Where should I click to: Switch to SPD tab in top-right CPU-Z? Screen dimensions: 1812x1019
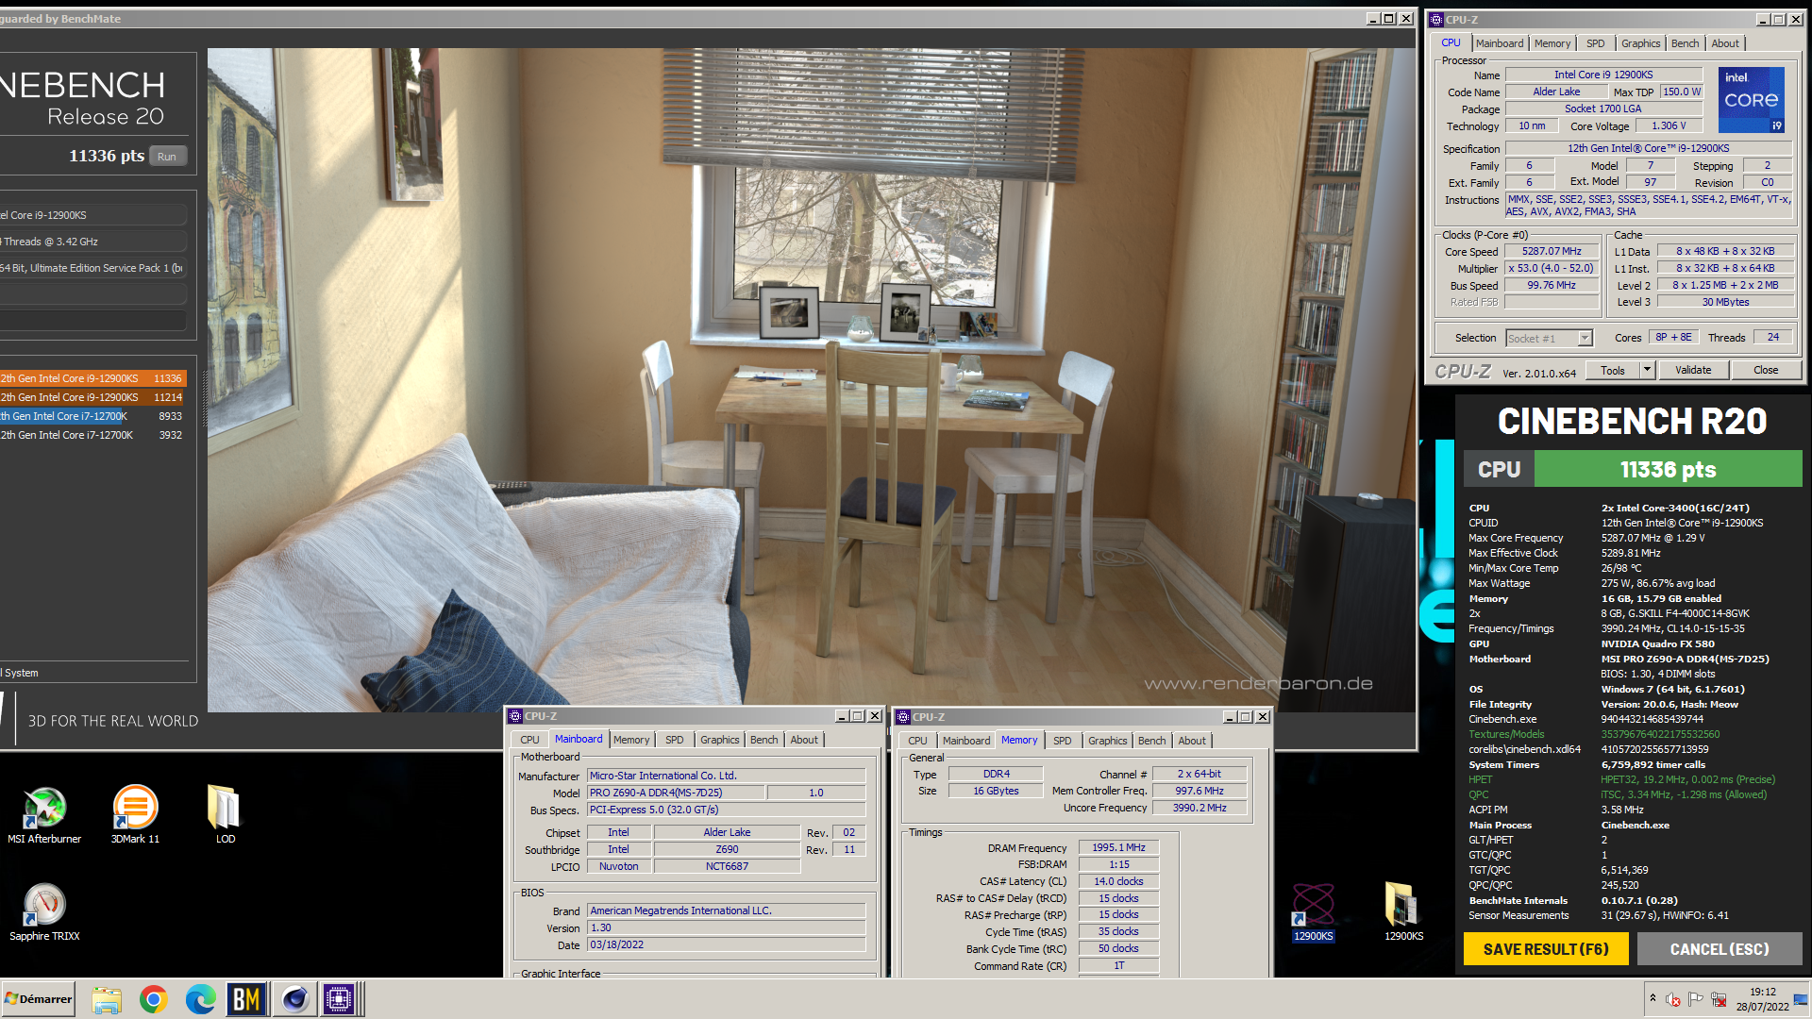(x=1595, y=43)
